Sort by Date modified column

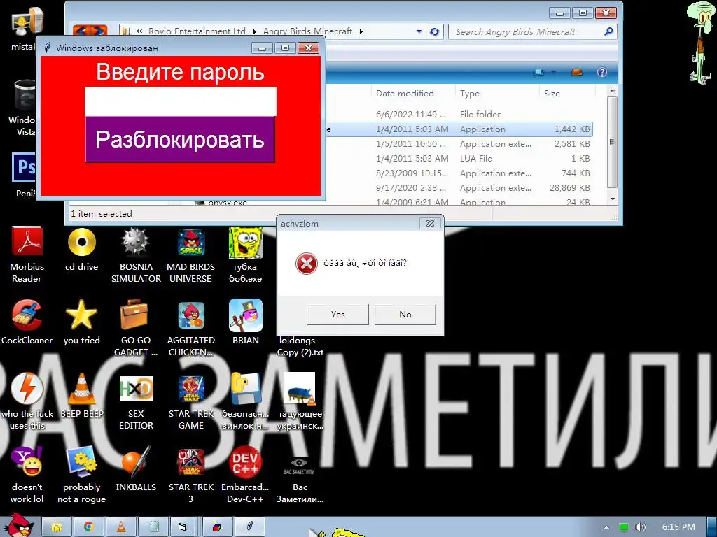(x=405, y=93)
